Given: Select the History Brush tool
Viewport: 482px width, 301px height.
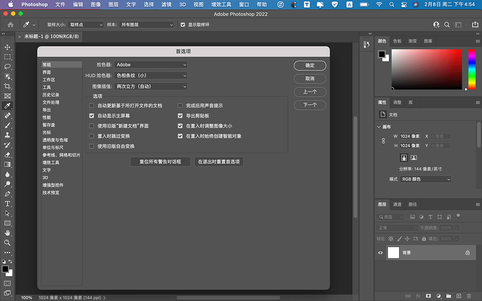Looking at the screenshot, I should 7,145.
